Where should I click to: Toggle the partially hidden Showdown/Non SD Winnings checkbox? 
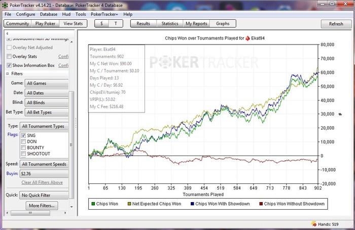click(9, 39)
